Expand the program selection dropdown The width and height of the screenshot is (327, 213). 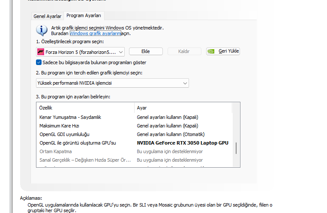click(x=80, y=52)
